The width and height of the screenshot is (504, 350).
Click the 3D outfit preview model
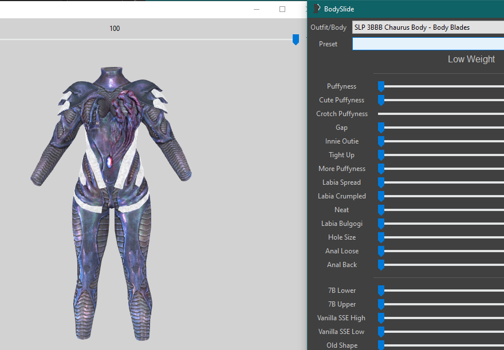pos(111,204)
